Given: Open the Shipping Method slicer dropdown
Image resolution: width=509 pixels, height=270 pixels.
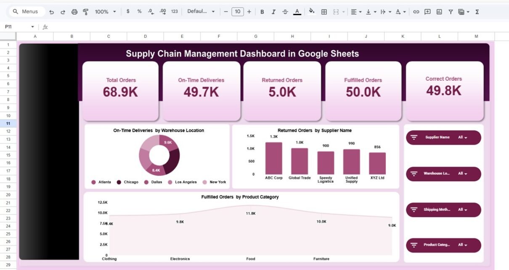Looking at the screenshot, I should click(x=463, y=210).
